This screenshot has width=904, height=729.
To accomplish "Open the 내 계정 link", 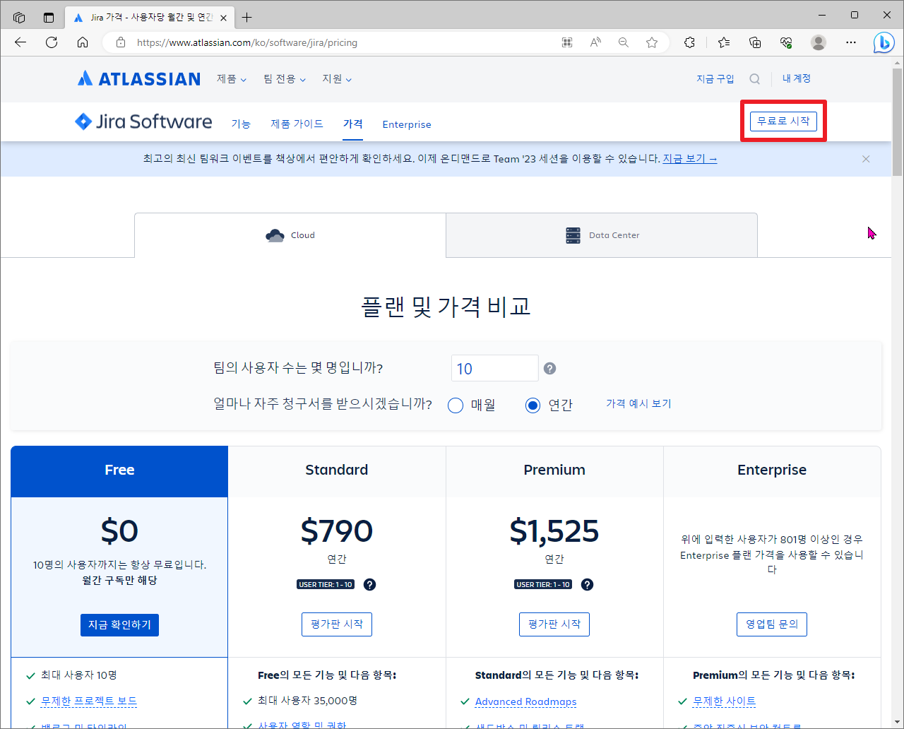I will coord(797,78).
